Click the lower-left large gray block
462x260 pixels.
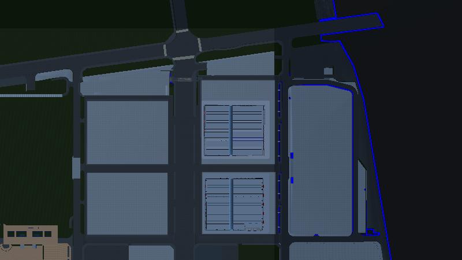tap(127, 203)
